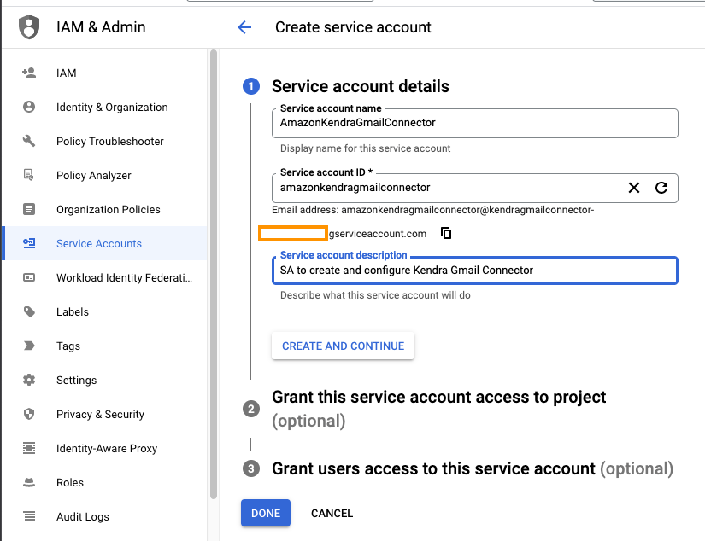The height and width of the screenshot is (541, 705).
Task: Click the sidebar vertical scrollbar
Action: click(214, 274)
